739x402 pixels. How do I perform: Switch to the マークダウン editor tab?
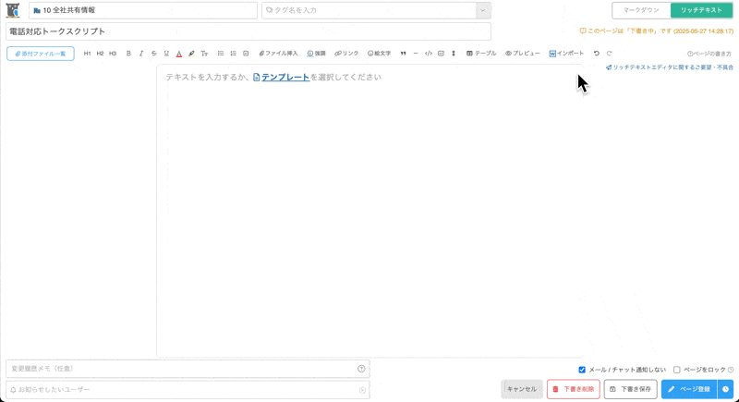click(x=641, y=10)
